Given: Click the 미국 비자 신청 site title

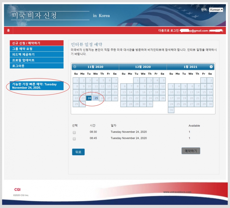Looking at the screenshot, I should (x=34, y=15).
